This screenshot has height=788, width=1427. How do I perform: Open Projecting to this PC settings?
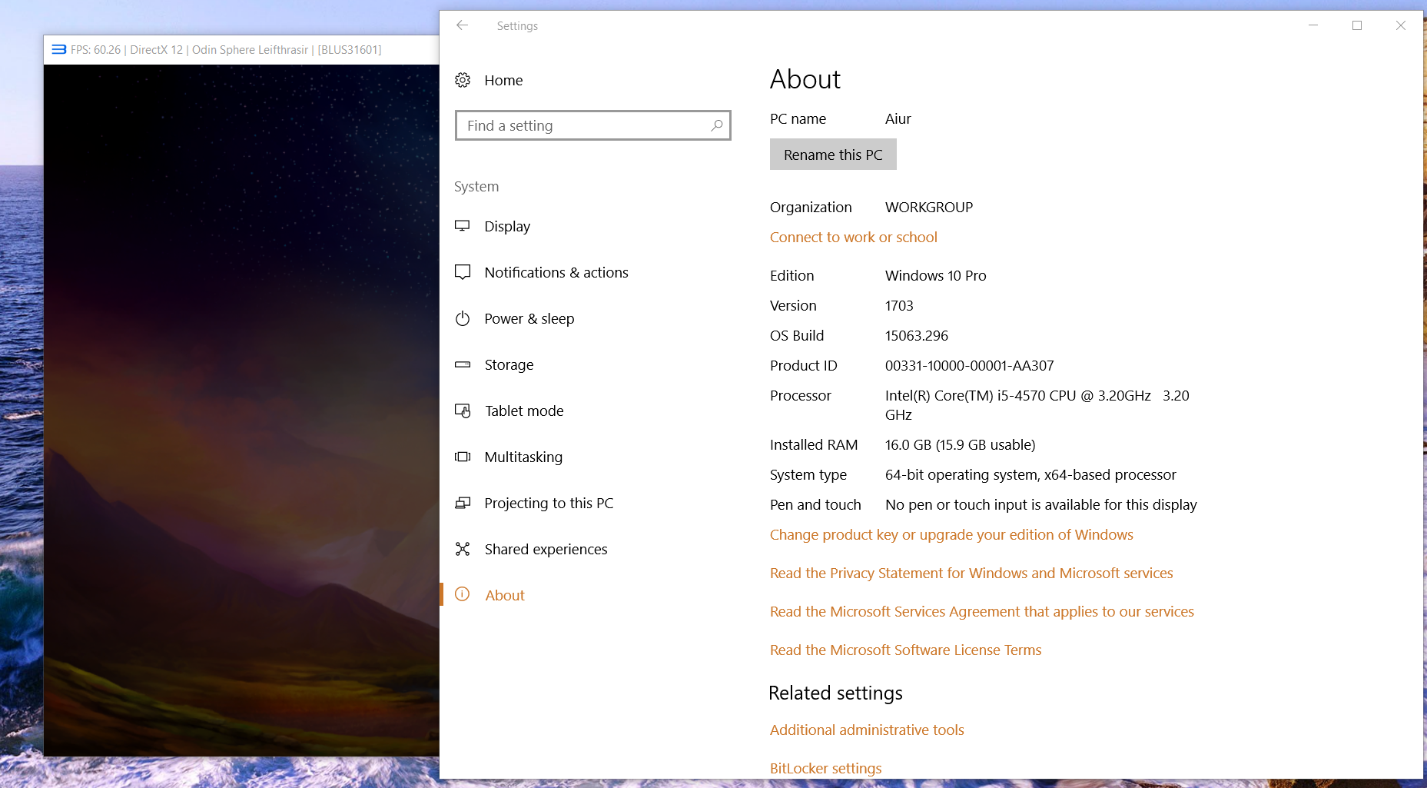[x=549, y=503]
